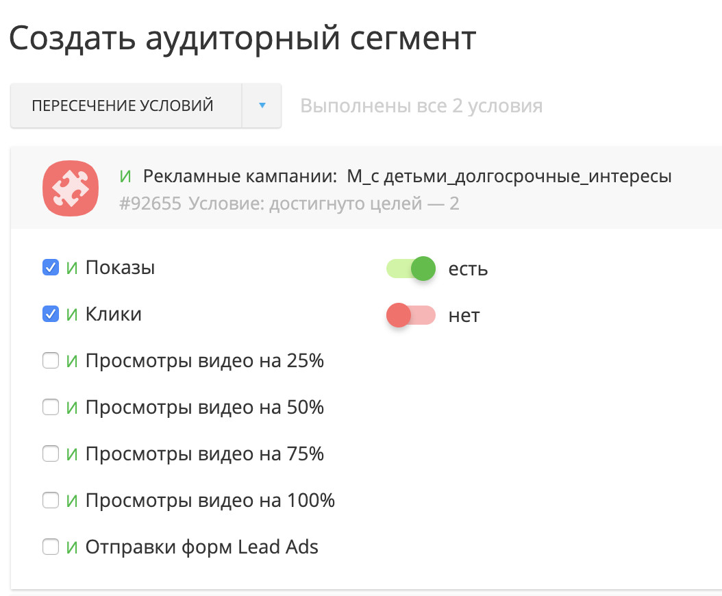722x596 pixels.
Task: Switch off the green Показы toggle
Action: click(411, 269)
